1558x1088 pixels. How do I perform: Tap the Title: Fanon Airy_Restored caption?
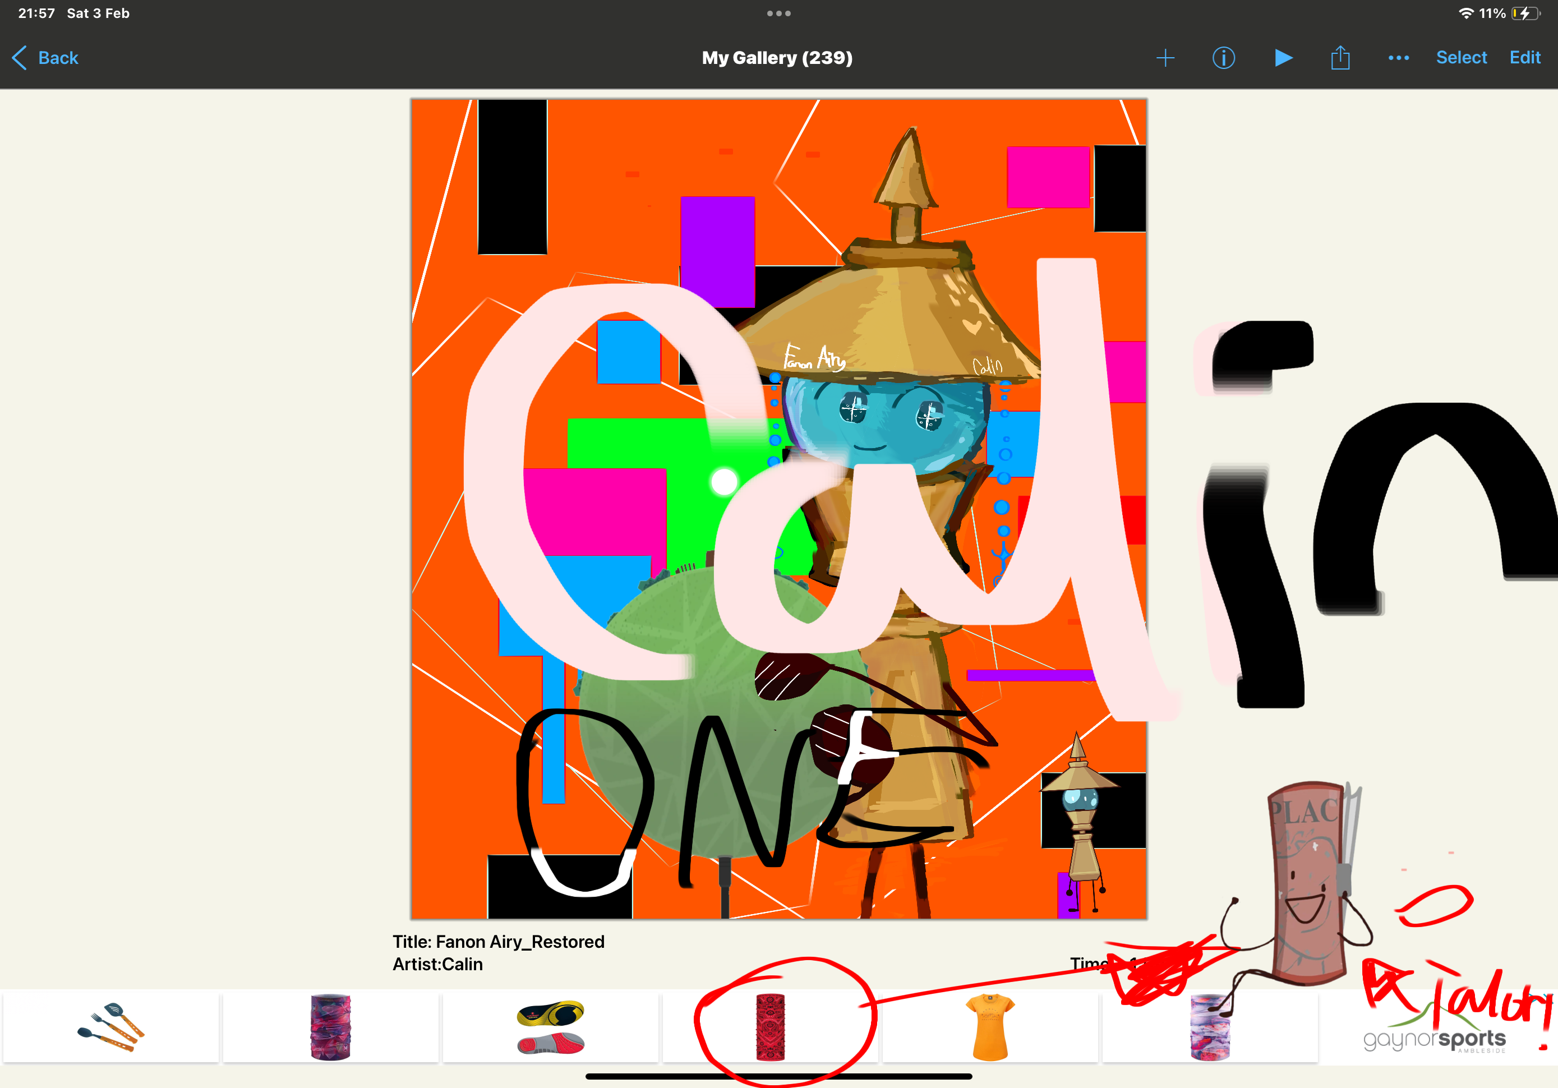pyautogui.click(x=498, y=942)
